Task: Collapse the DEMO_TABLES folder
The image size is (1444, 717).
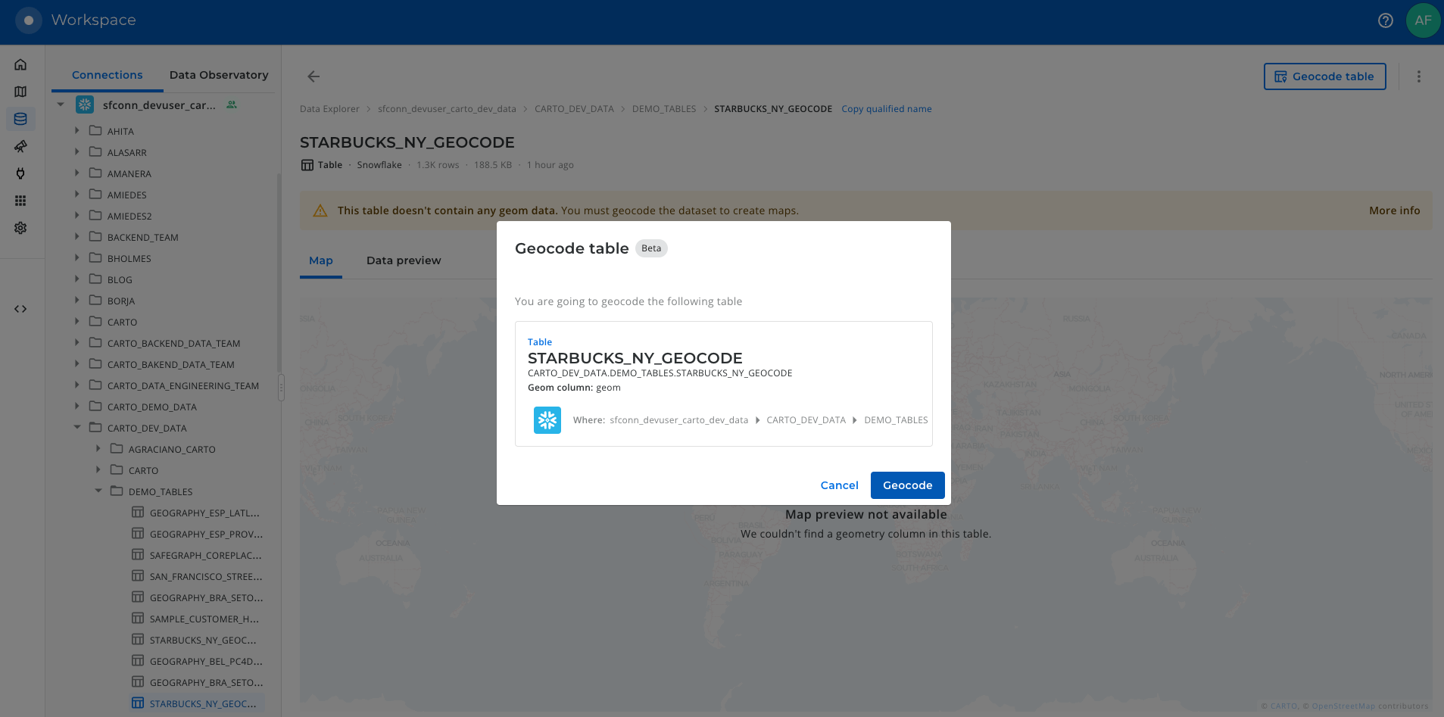Action: coord(98,491)
